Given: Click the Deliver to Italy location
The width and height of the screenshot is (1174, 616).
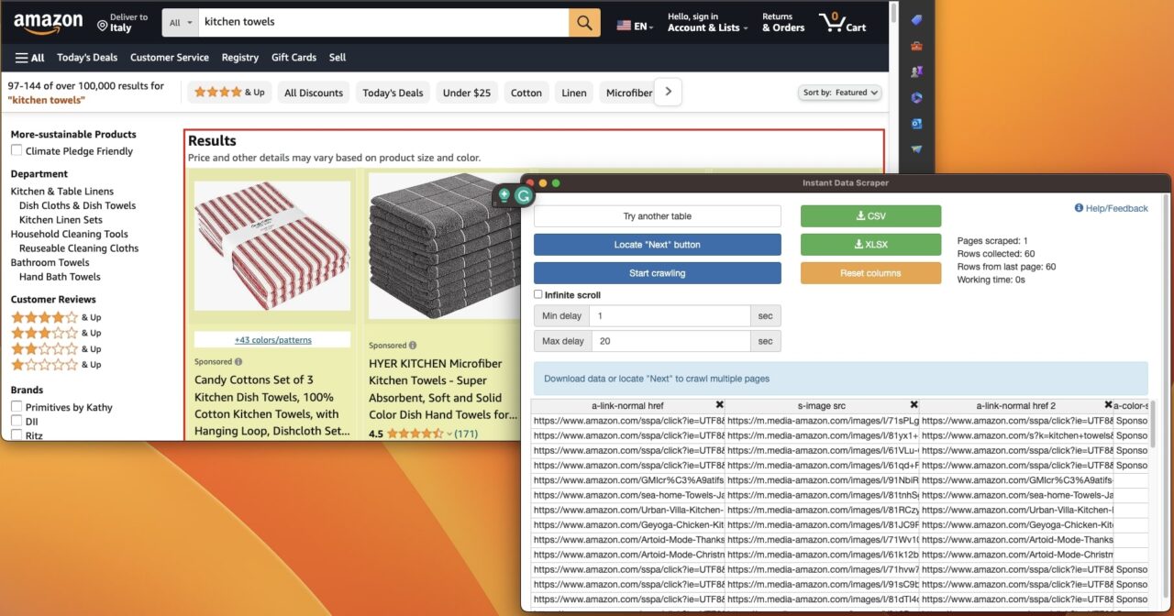Looking at the screenshot, I should tap(122, 23).
